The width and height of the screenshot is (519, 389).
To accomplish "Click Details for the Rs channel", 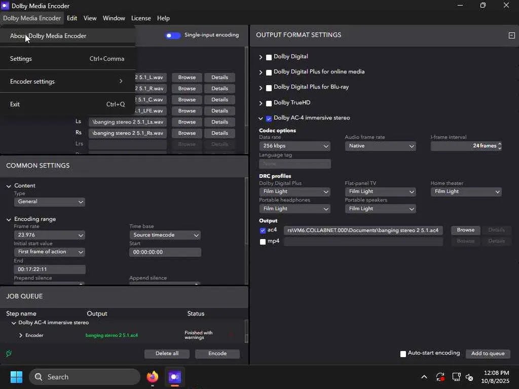I will tap(219, 133).
